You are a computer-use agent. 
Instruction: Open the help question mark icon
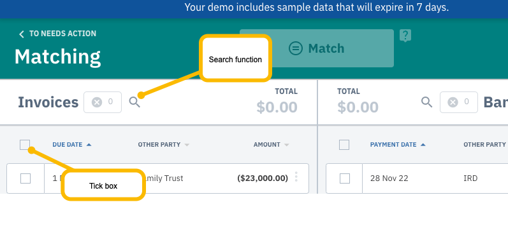coord(405,36)
